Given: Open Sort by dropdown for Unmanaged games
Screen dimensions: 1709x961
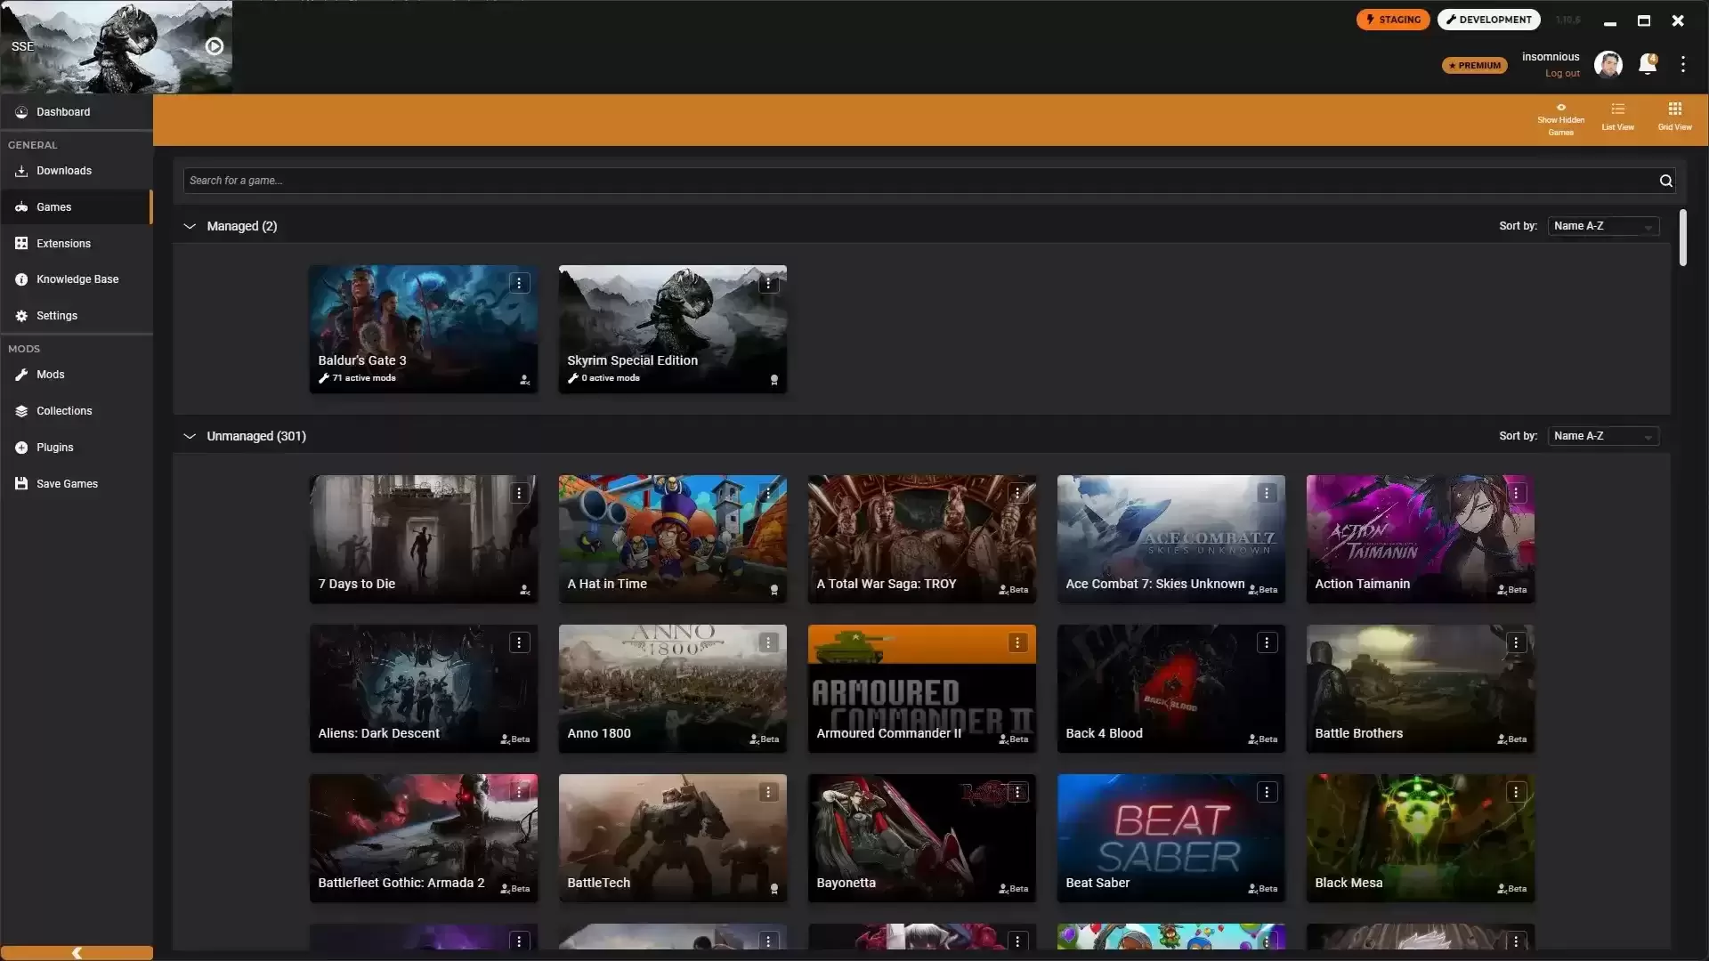Looking at the screenshot, I should [1603, 436].
